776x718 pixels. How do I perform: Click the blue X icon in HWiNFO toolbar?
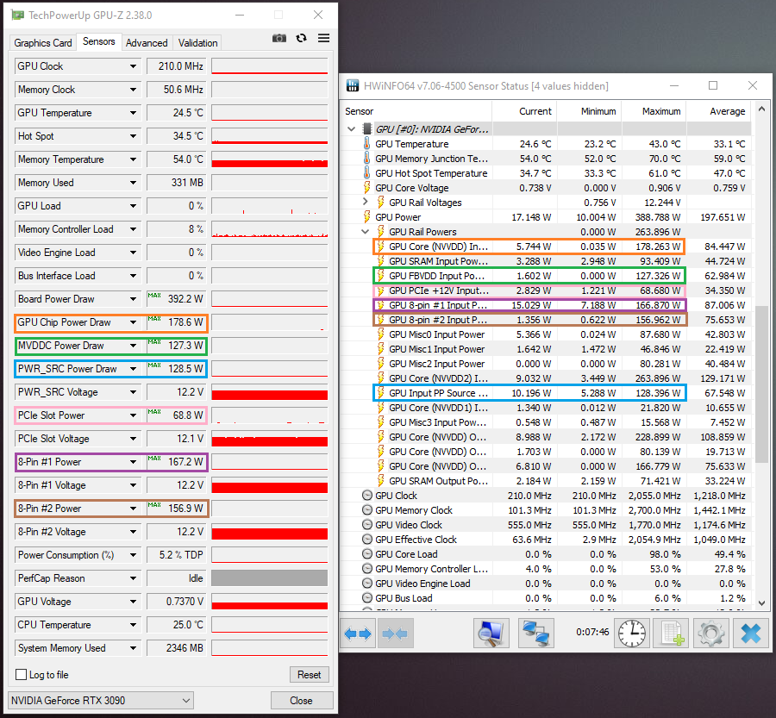(751, 634)
